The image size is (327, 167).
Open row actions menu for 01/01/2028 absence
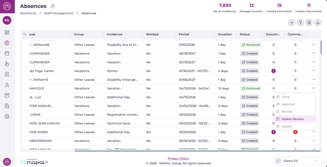coord(314,44)
